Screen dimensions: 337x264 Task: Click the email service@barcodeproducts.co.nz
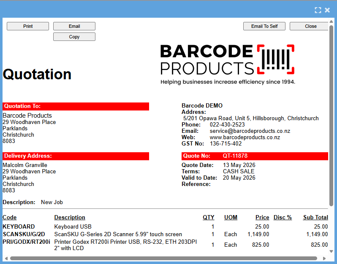click(x=250, y=131)
